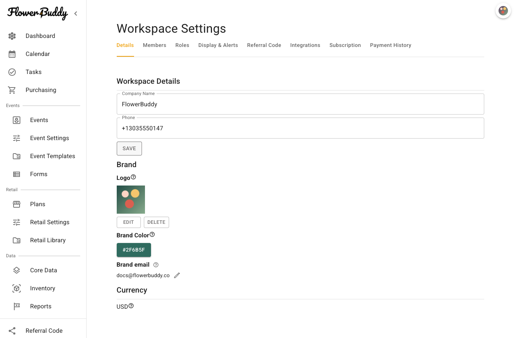
Task: Switch to the Members tab
Action: (154, 45)
